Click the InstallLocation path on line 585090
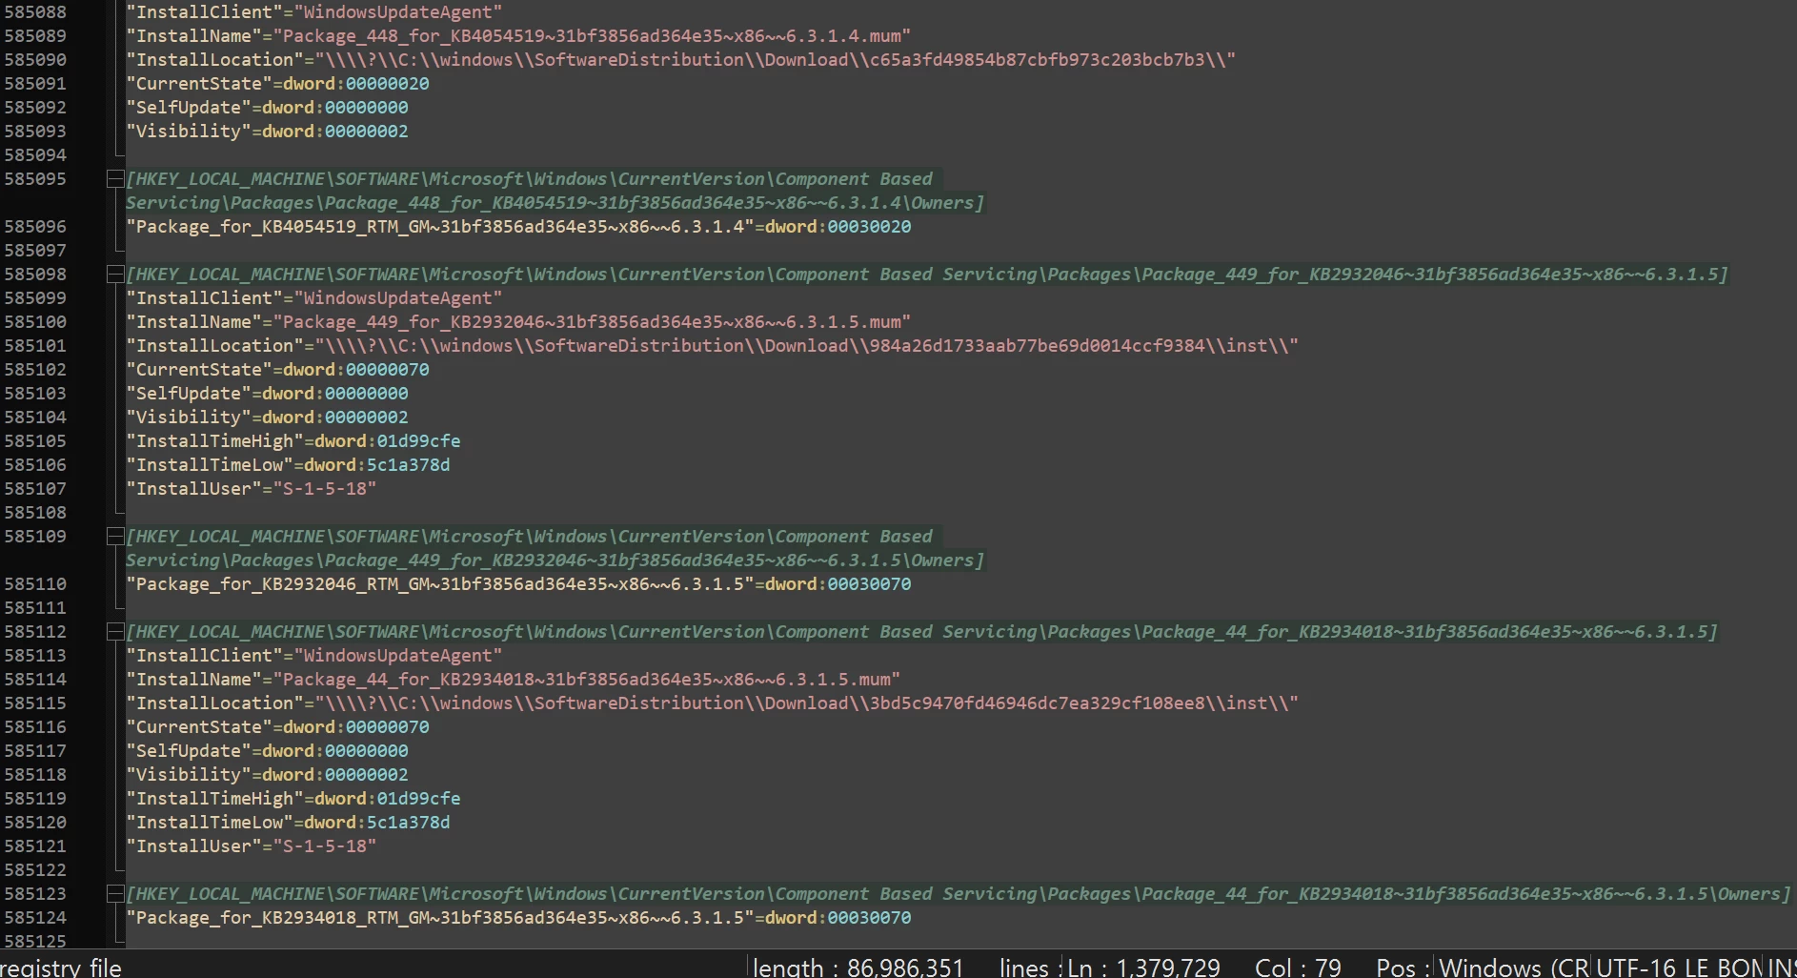Viewport: 1797px width, 978px height. coord(775,60)
